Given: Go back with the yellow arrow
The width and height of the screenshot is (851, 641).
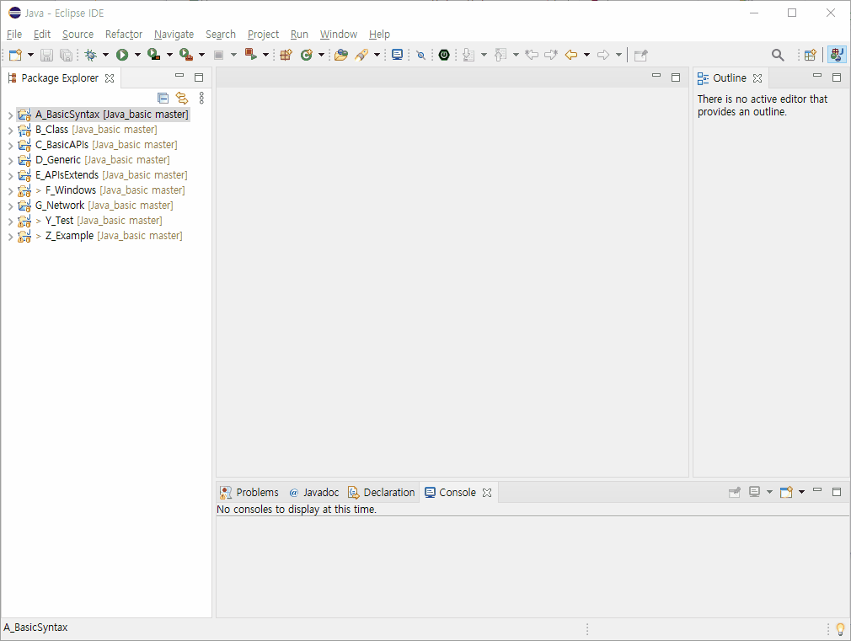Looking at the screenshot, I should 571,55.
